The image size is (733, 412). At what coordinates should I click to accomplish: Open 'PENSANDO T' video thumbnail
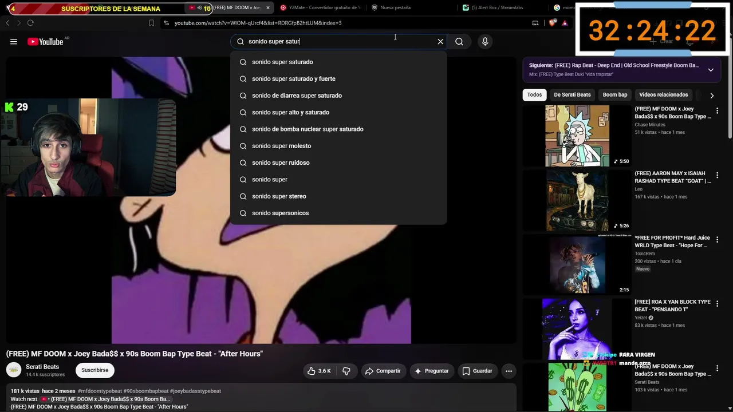tap(577, 329)
